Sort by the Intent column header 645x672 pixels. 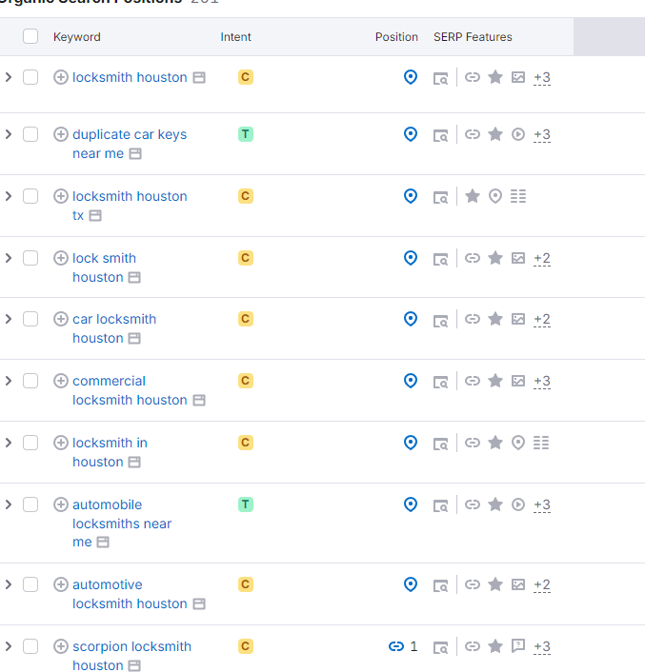(x=235, y=37)
